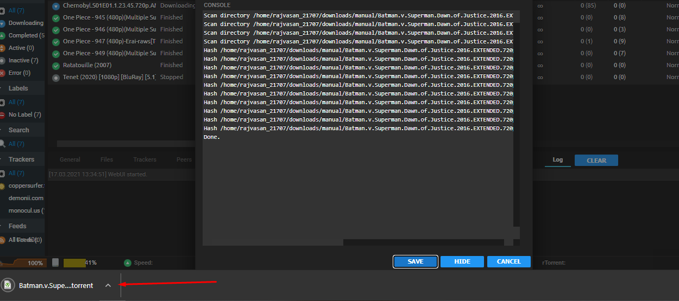
Task: Open the Trackers details tab
Action: [x=144, y=160]
